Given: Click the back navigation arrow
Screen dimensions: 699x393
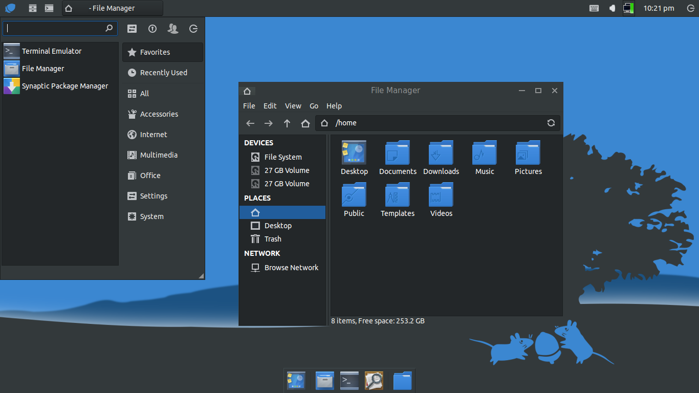Looking at the screenshot, I should click(250, 123).
